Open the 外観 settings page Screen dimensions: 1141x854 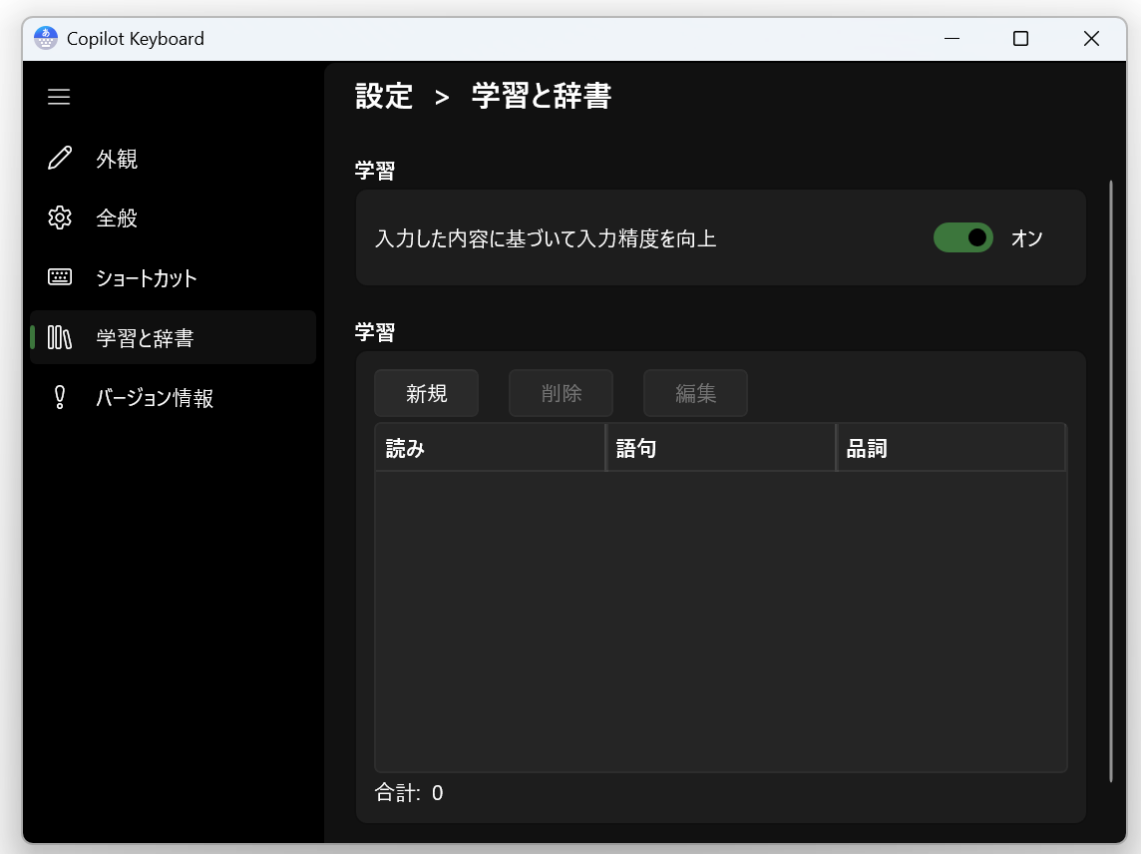pos(117,160)
